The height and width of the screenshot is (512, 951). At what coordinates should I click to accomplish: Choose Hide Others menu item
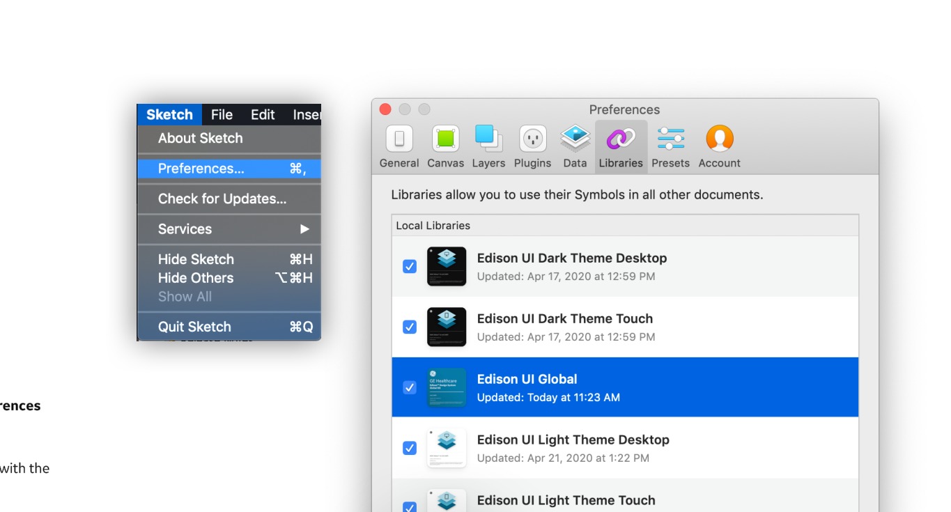tap(229, 278)
